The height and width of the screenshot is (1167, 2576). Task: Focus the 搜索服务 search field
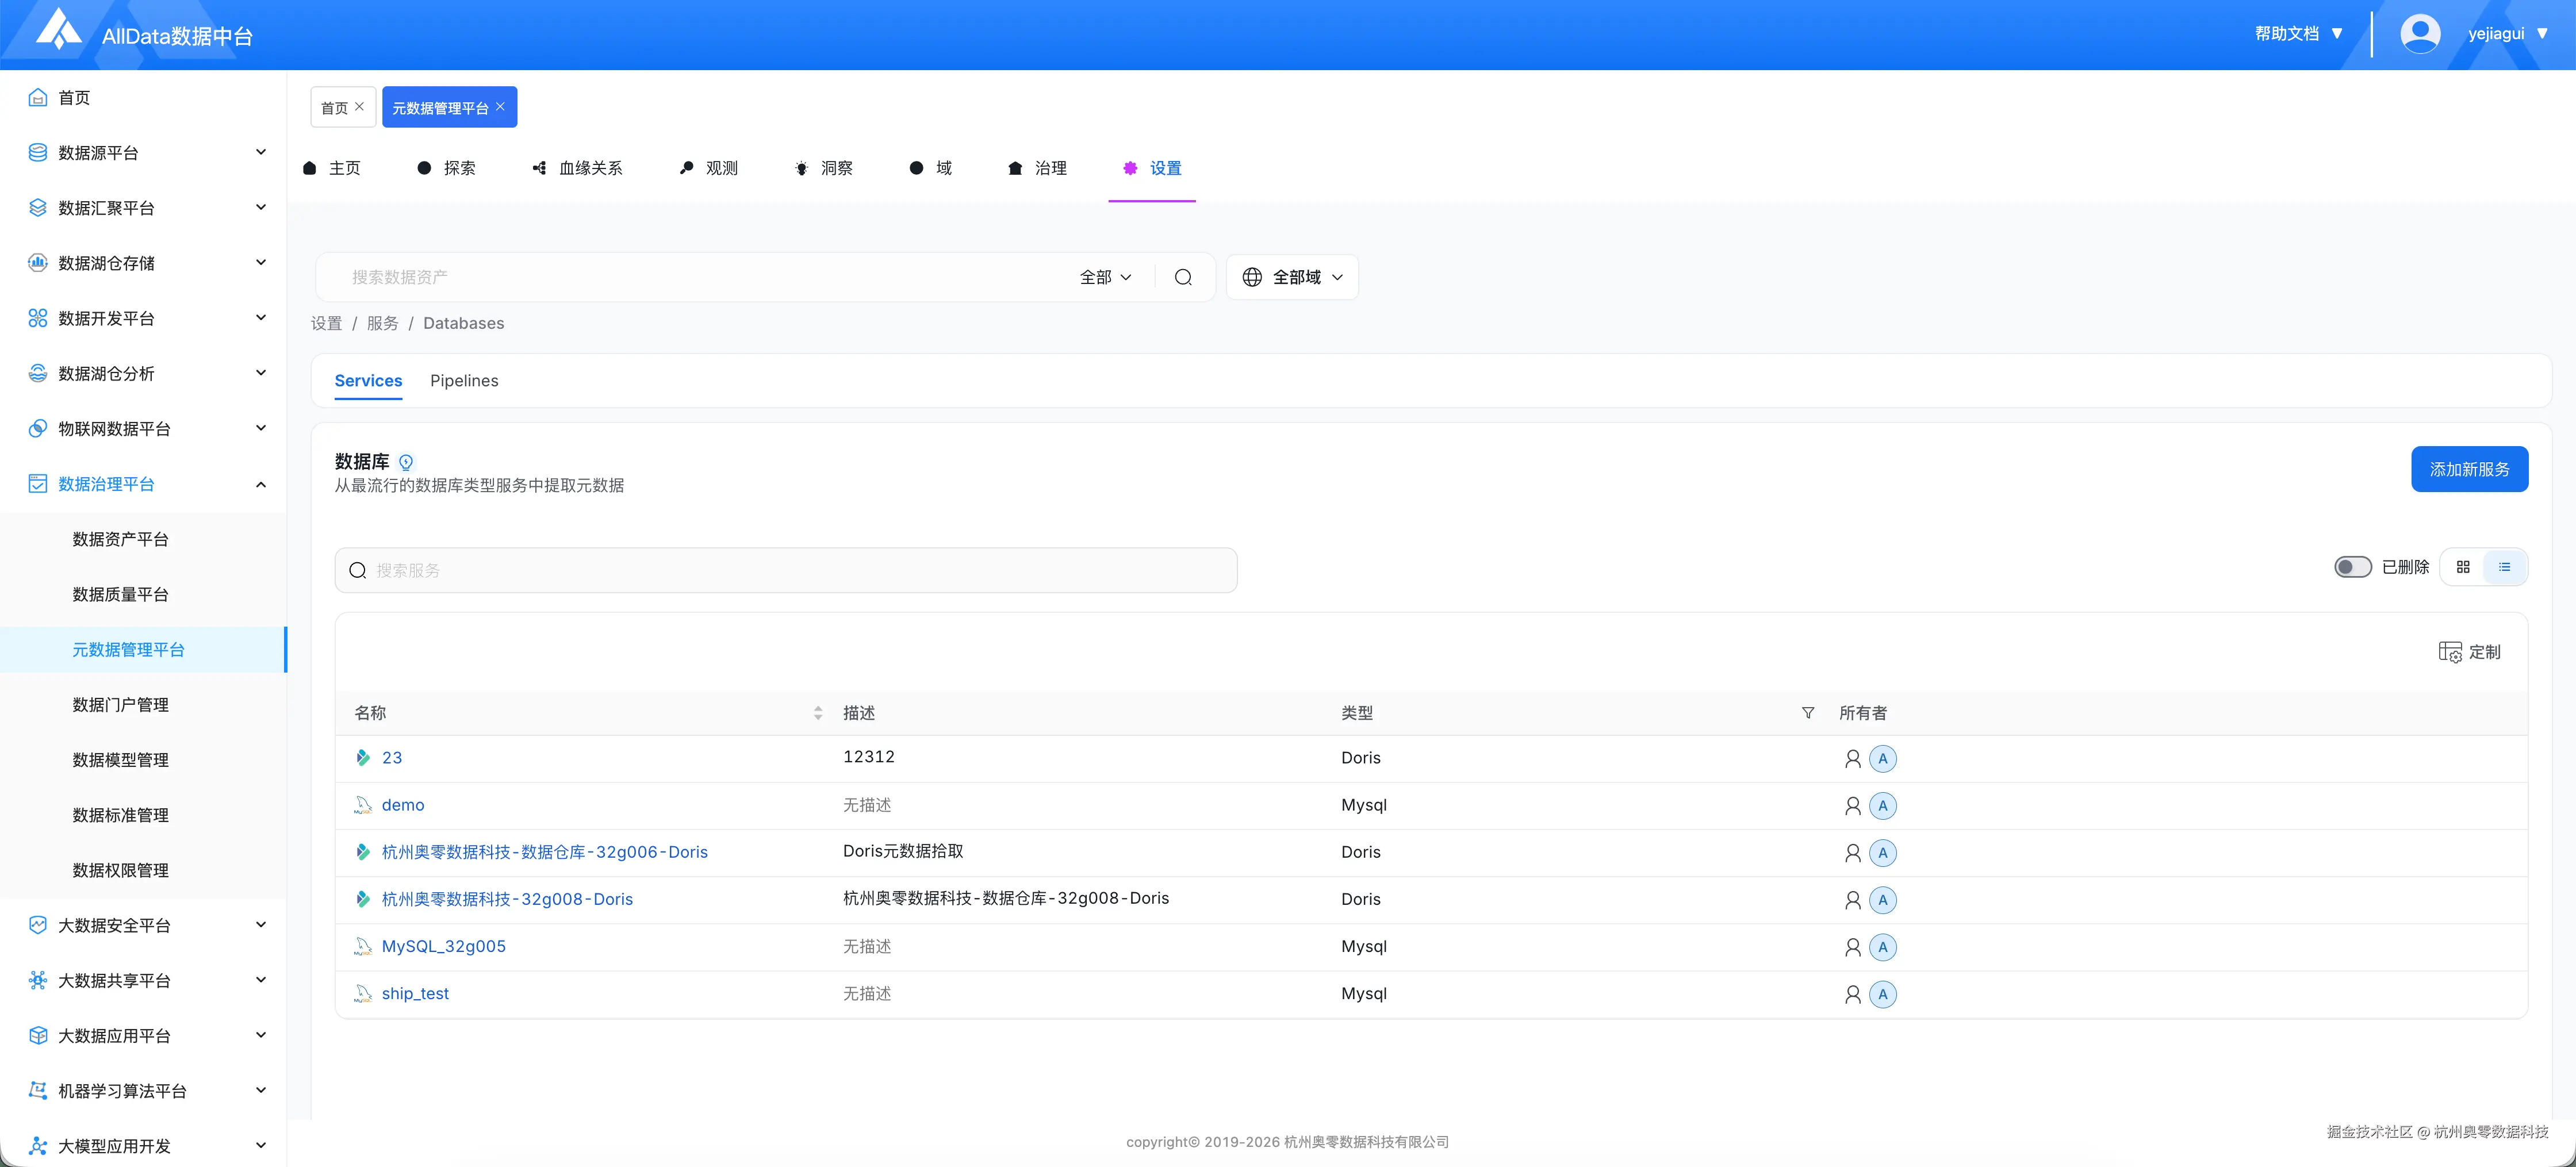pos(786,570)
